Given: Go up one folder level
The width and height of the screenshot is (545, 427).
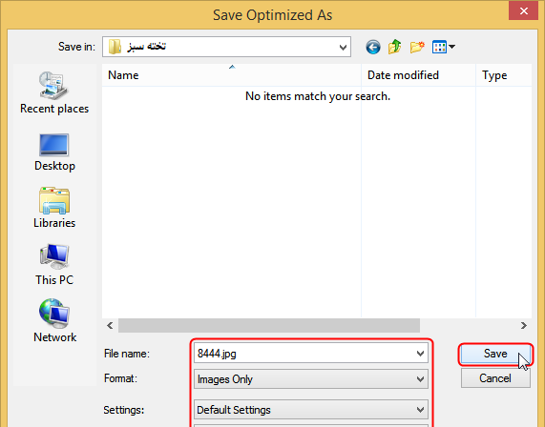Looking at the screenshot, I should [395, 47].
